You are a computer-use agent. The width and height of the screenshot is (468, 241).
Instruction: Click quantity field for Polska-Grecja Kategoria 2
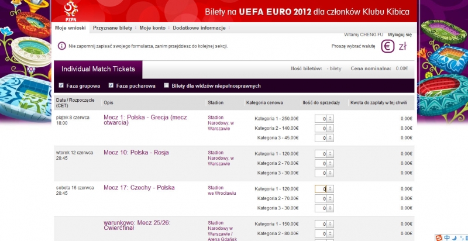click(x=321, y=128)
